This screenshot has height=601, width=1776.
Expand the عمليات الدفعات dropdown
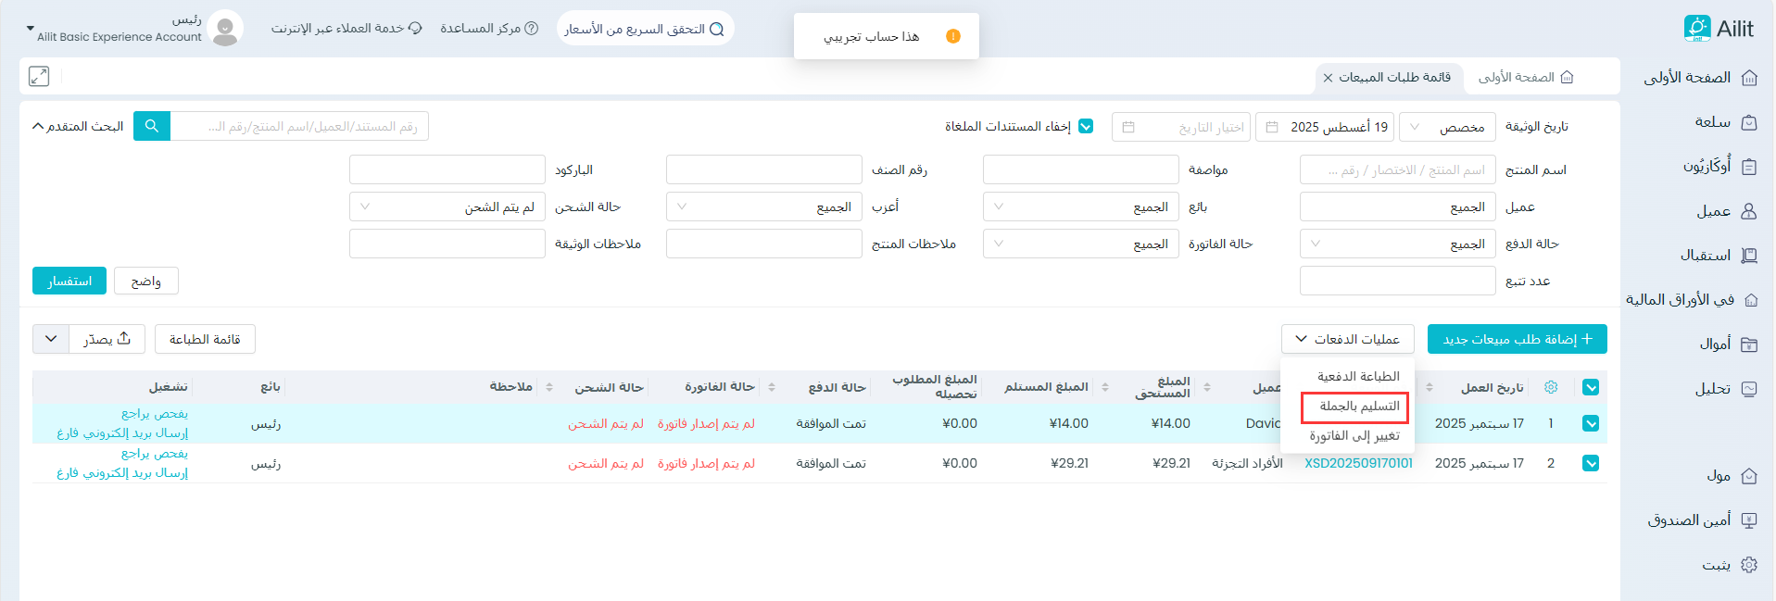[1347, 339]
